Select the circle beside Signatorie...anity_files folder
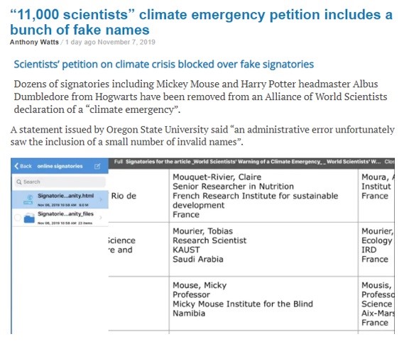The image size is (404, 344). point(18,218)
